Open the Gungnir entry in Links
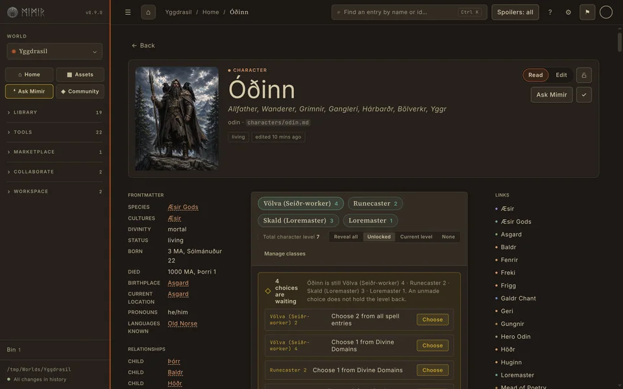Viewport: 623px width, 389px height. 512,324
